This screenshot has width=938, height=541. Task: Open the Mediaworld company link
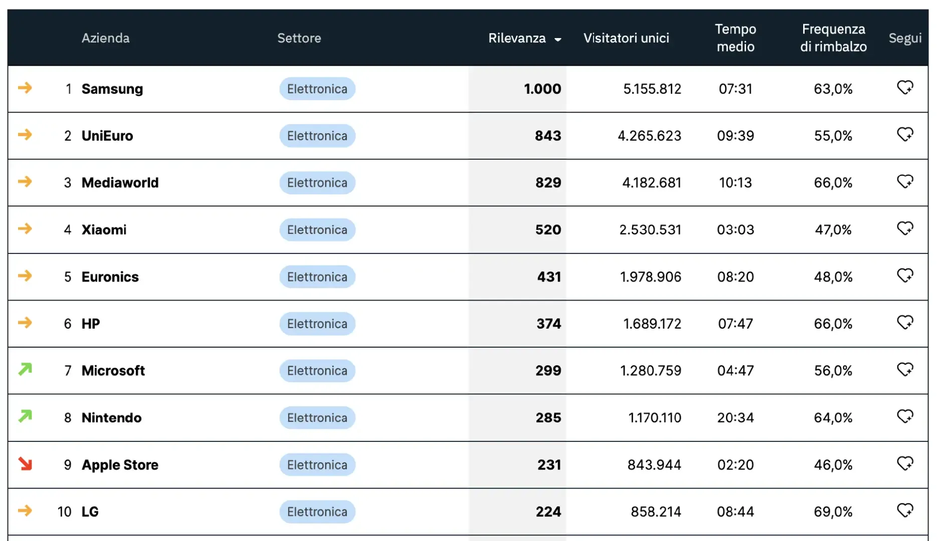[x=120, y=183]
